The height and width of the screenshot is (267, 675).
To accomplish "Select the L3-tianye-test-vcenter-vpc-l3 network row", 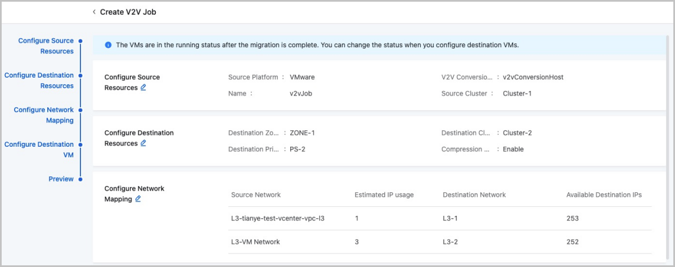I will coord(277,218).
